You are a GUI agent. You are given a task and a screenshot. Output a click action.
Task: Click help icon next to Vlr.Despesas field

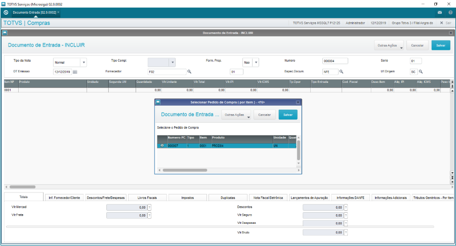click(346, 223)
